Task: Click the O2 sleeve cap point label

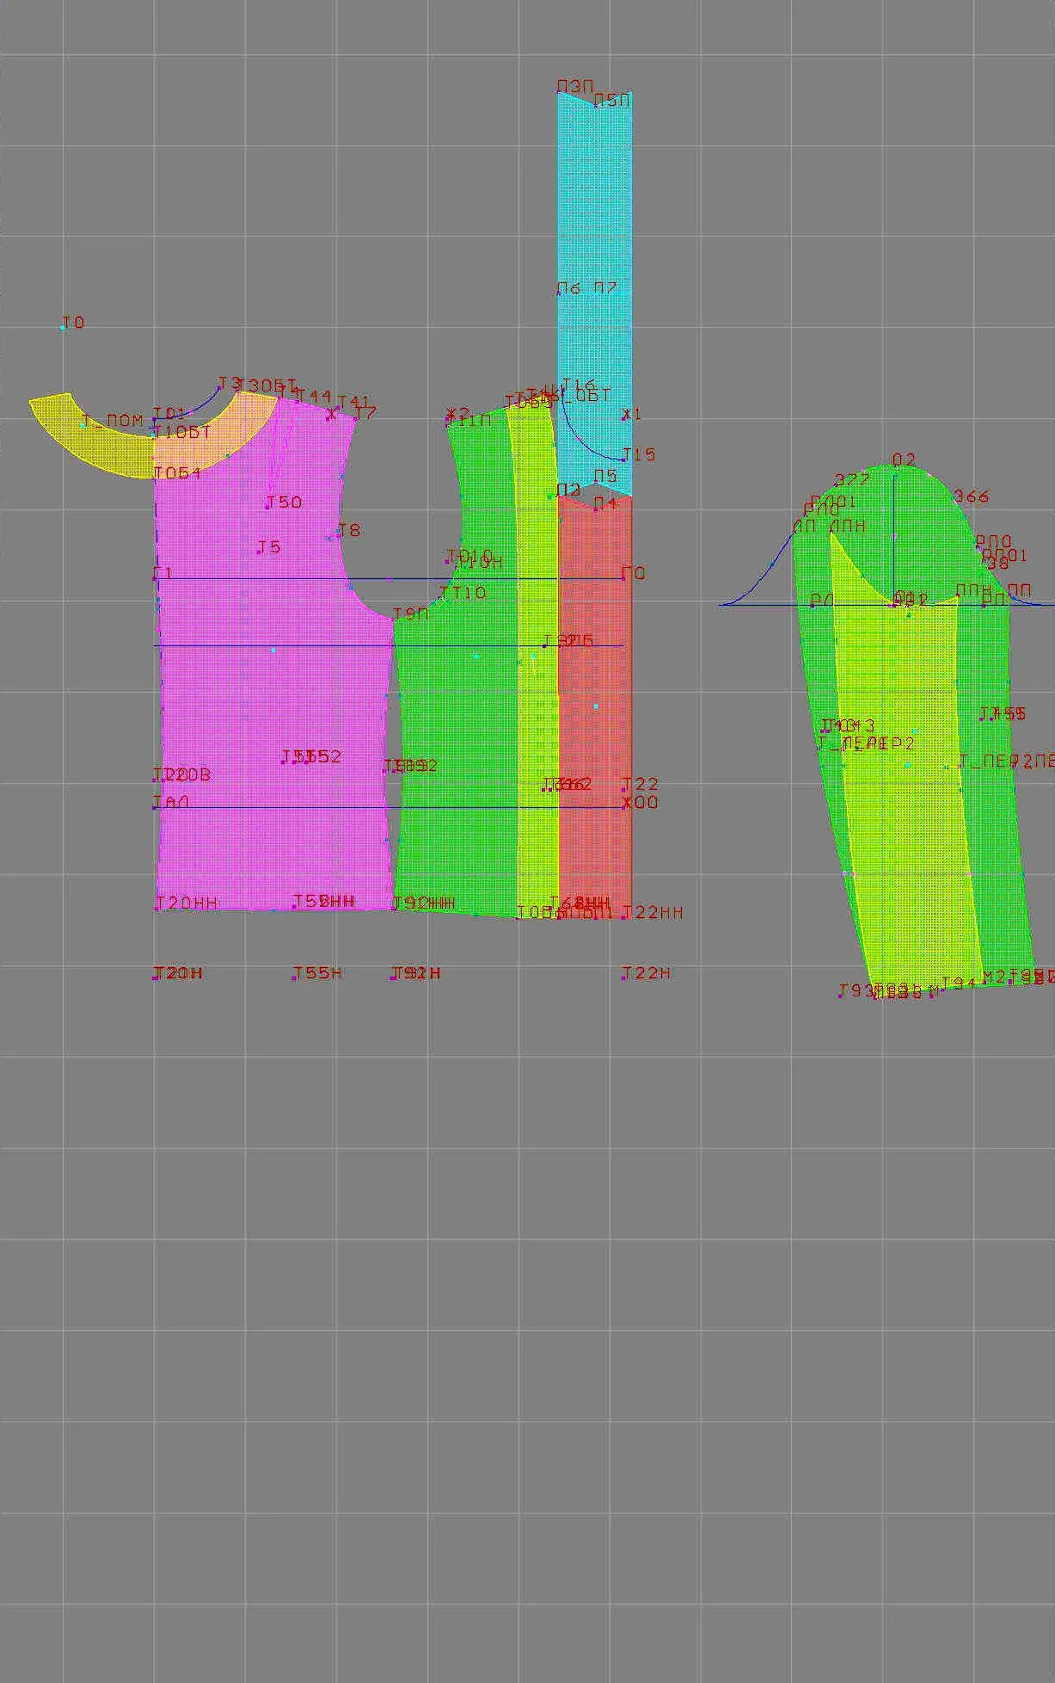Action: pyautogui.click(x=904, y=459)
